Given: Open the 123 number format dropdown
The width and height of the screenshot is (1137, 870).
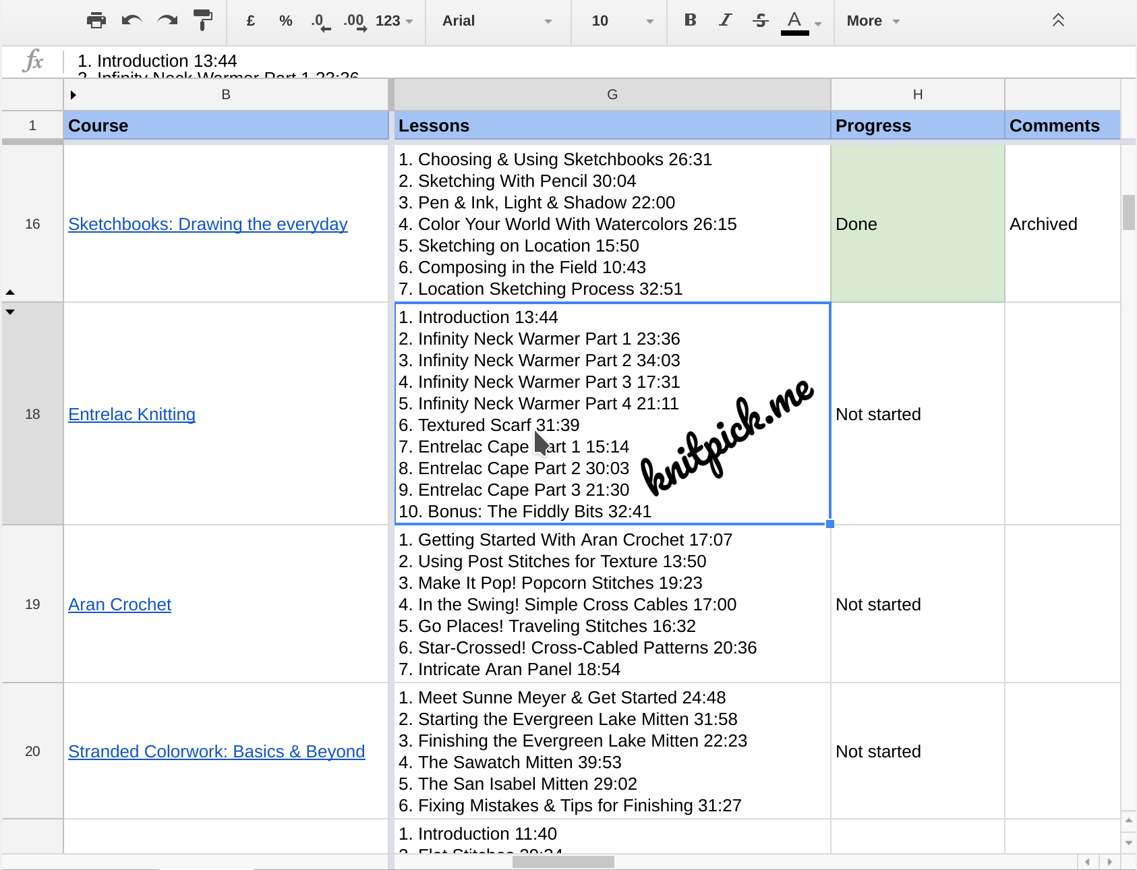Looking at the screenshot, I should tap(394, 21).
